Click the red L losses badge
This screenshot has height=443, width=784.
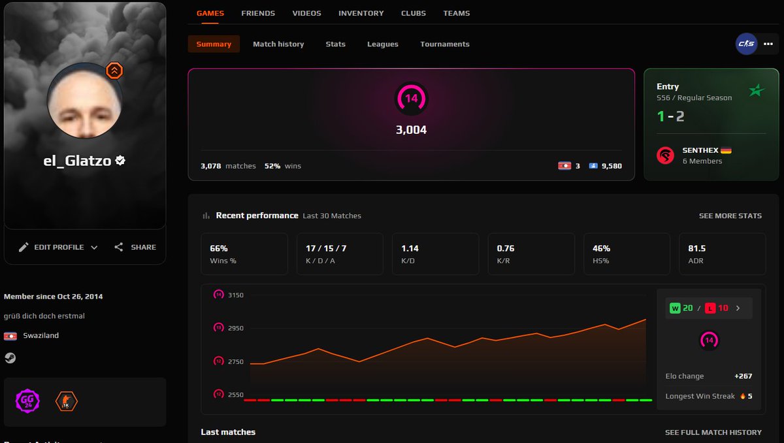coord(711,308)
